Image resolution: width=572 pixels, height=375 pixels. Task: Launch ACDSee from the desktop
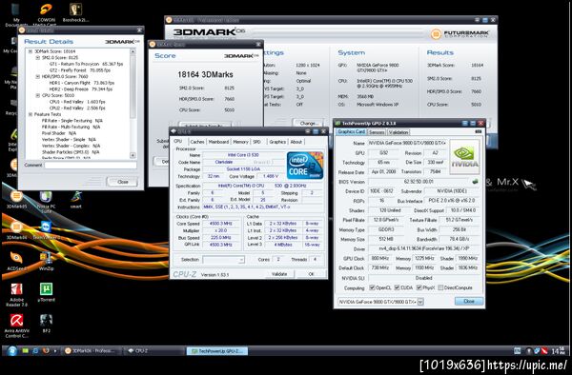coord(16,262)
